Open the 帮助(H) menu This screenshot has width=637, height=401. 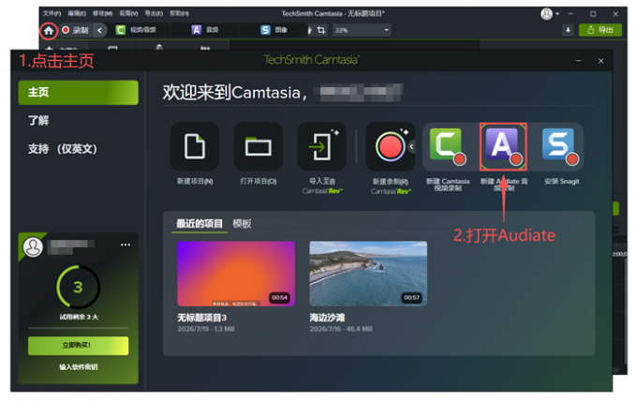179,13
